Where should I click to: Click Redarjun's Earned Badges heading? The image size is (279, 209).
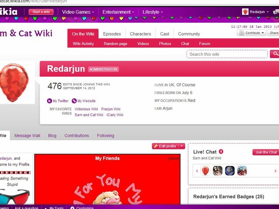(x=228, y=196)
